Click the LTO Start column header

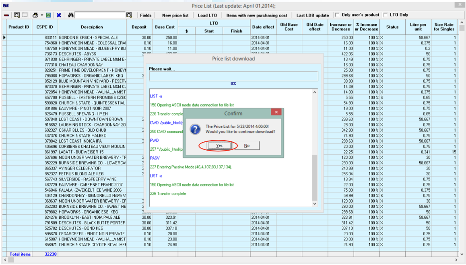click(209, 31)
